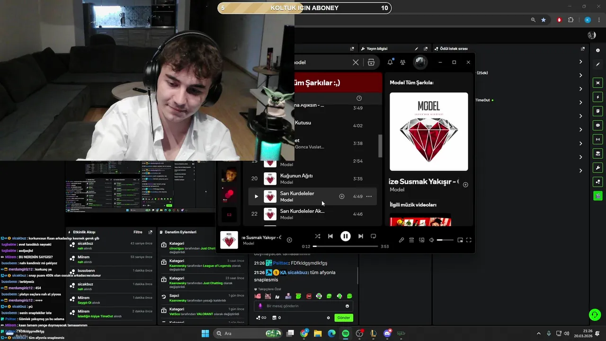Open Spotify lyrics microphone icon

tap(401, 240)
